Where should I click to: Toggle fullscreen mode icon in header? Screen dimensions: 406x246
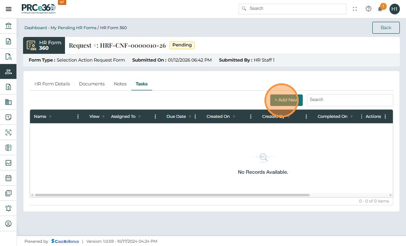click(x=355, y=9)
